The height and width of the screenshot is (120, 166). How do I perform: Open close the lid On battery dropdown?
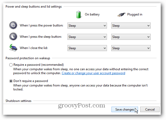click(x=87, y=48)
